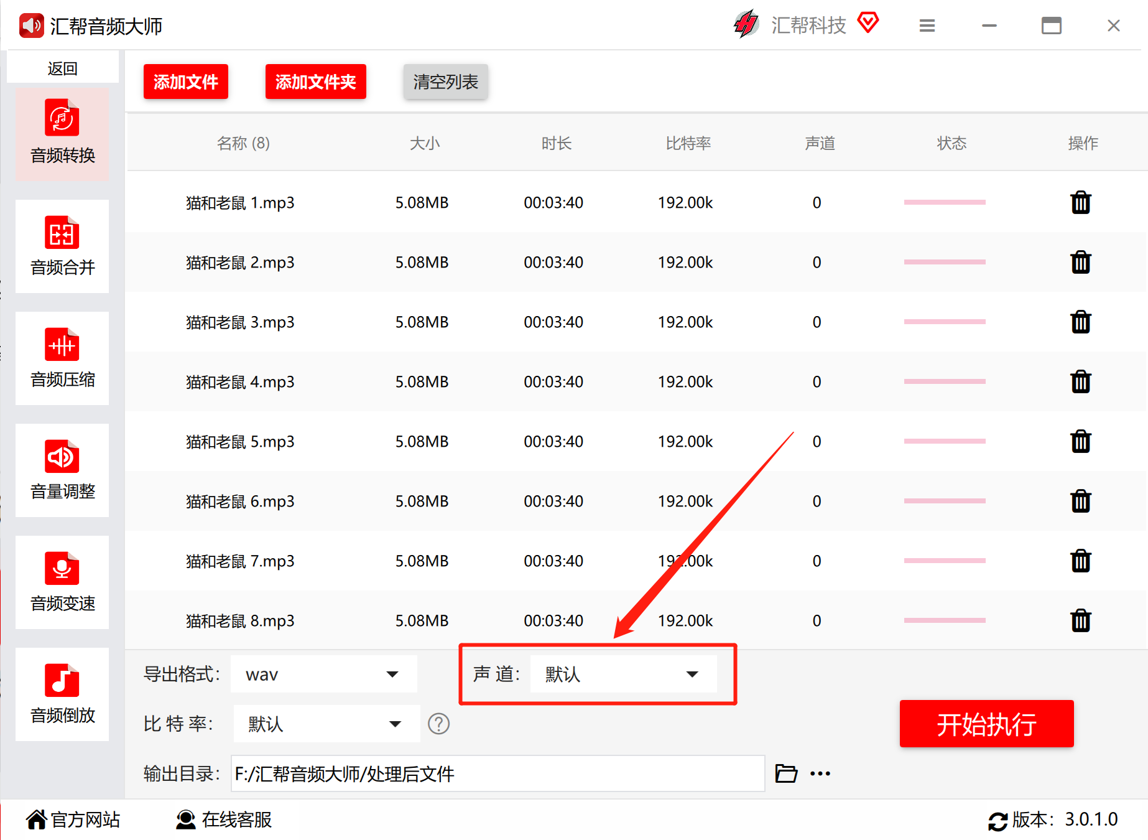Delete 猫和老鼠 2.mp3 with trash icon

[1081, 262]
